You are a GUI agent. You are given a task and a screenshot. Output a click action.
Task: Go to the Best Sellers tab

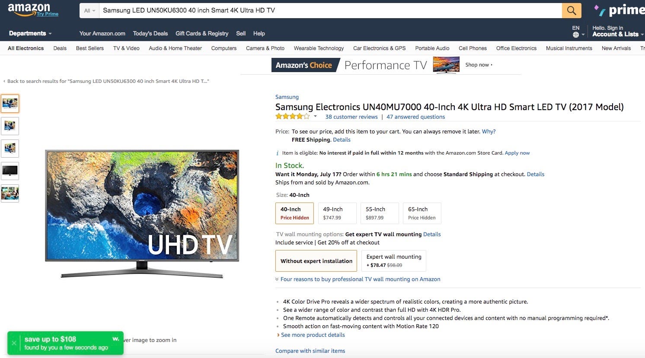[x=90, y=48]
